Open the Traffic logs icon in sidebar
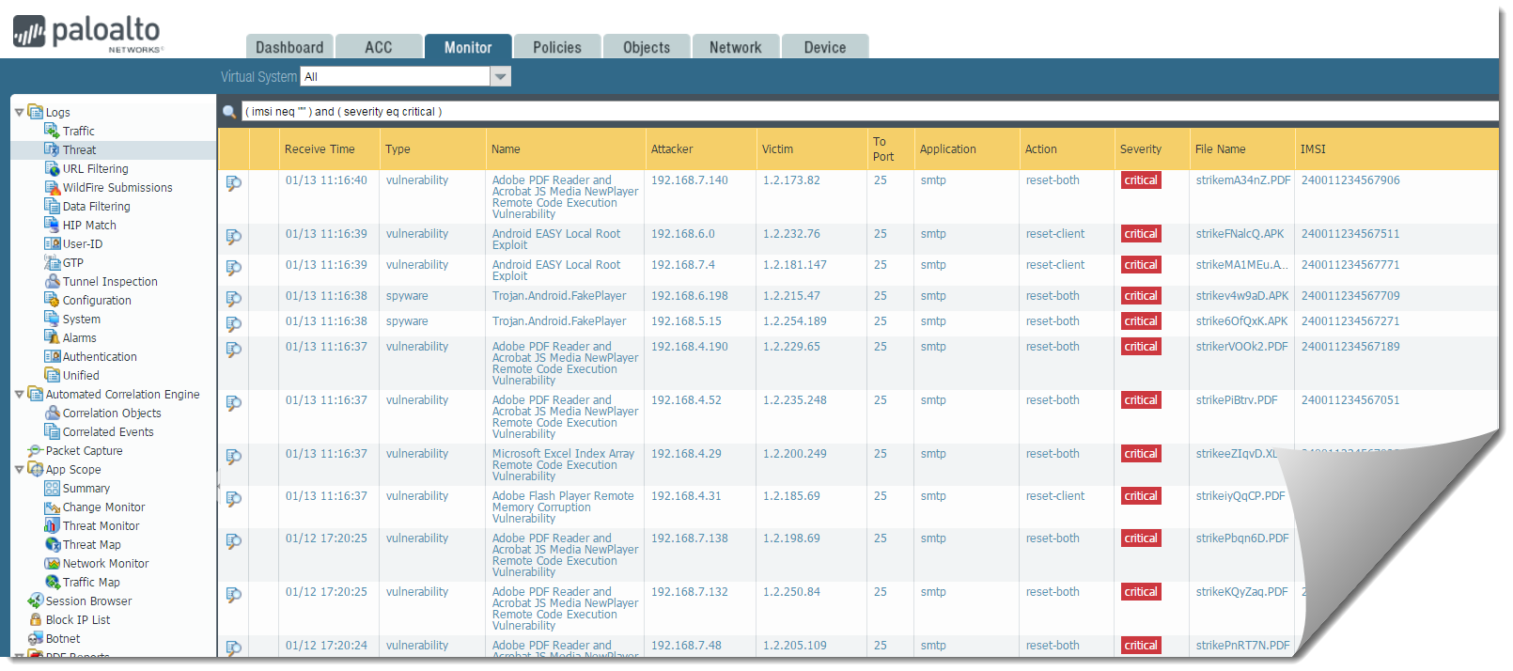The image size is (1513, 671). [53, 131]
